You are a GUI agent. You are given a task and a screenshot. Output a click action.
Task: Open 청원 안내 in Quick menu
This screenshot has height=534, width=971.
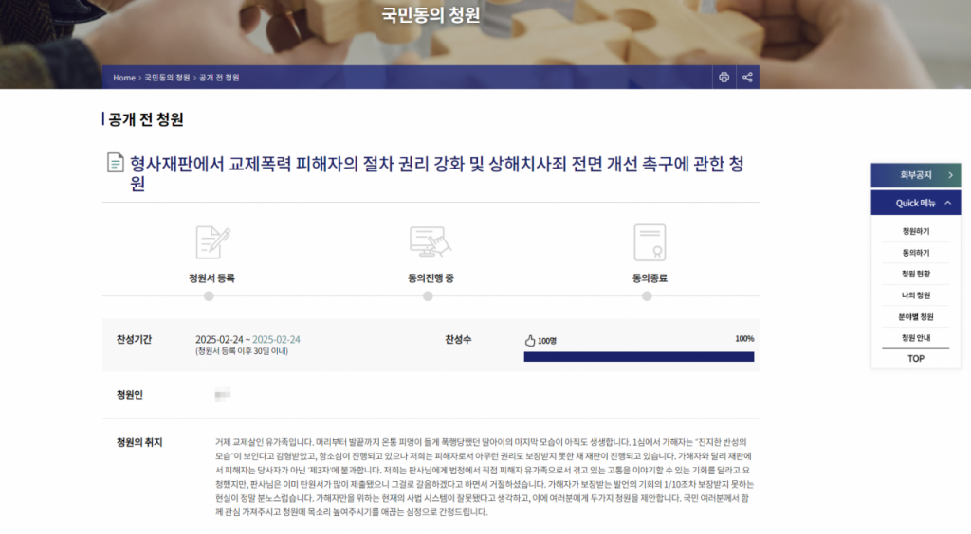tap(915, 338)
